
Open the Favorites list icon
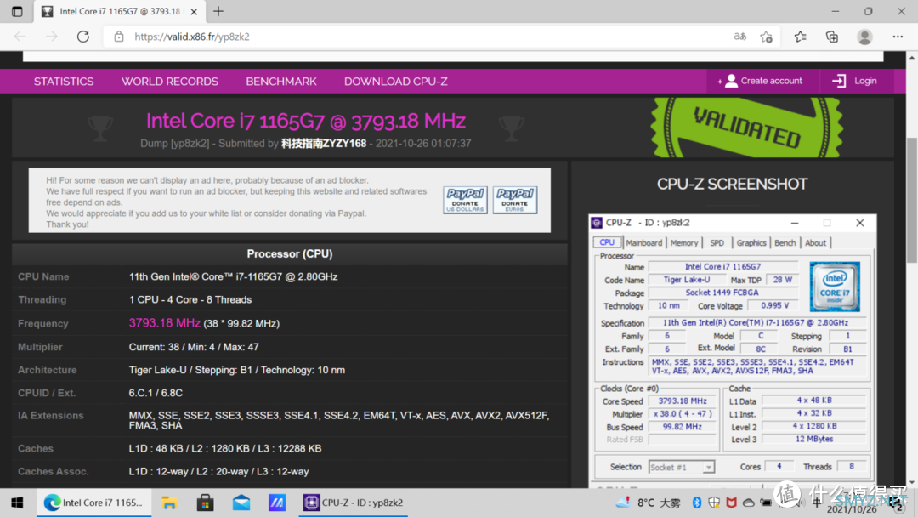[x=801, y=37]
